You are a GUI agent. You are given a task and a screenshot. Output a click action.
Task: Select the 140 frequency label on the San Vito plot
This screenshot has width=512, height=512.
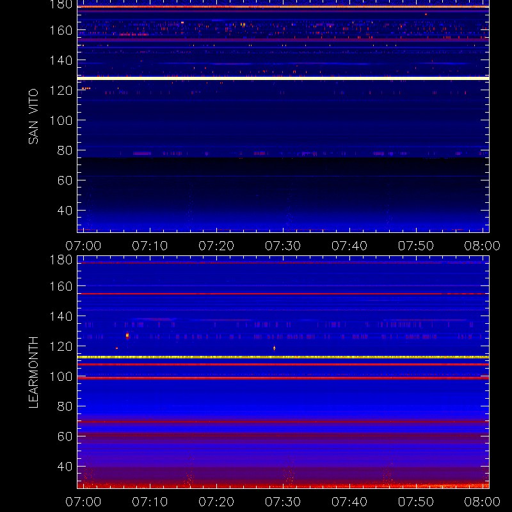tap(61, 60)
